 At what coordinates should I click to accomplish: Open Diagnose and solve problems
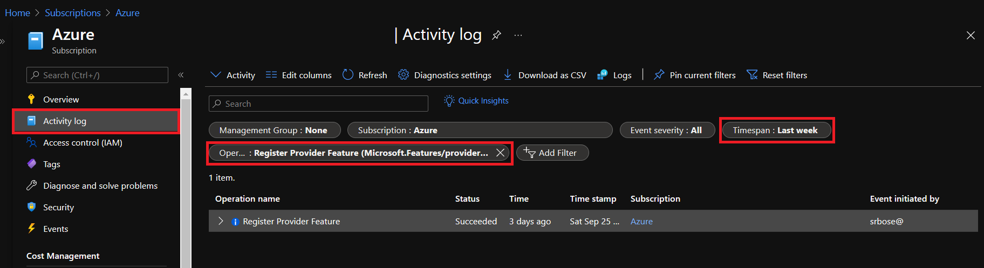coord(100,185)
